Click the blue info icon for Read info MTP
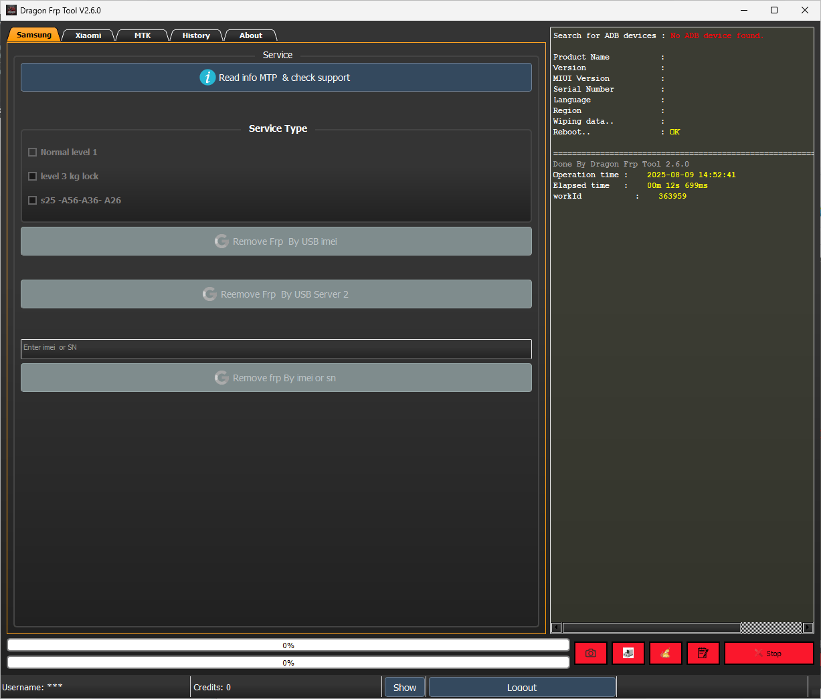This screenshot has height=699, width=821. pyautogui.click(x=207, y=78)
